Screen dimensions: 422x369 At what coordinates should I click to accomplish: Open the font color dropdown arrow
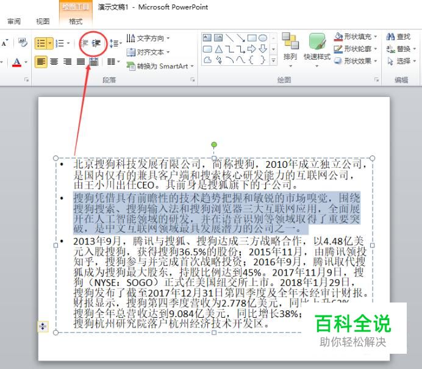pyautogui.click(x=26, y=62)
